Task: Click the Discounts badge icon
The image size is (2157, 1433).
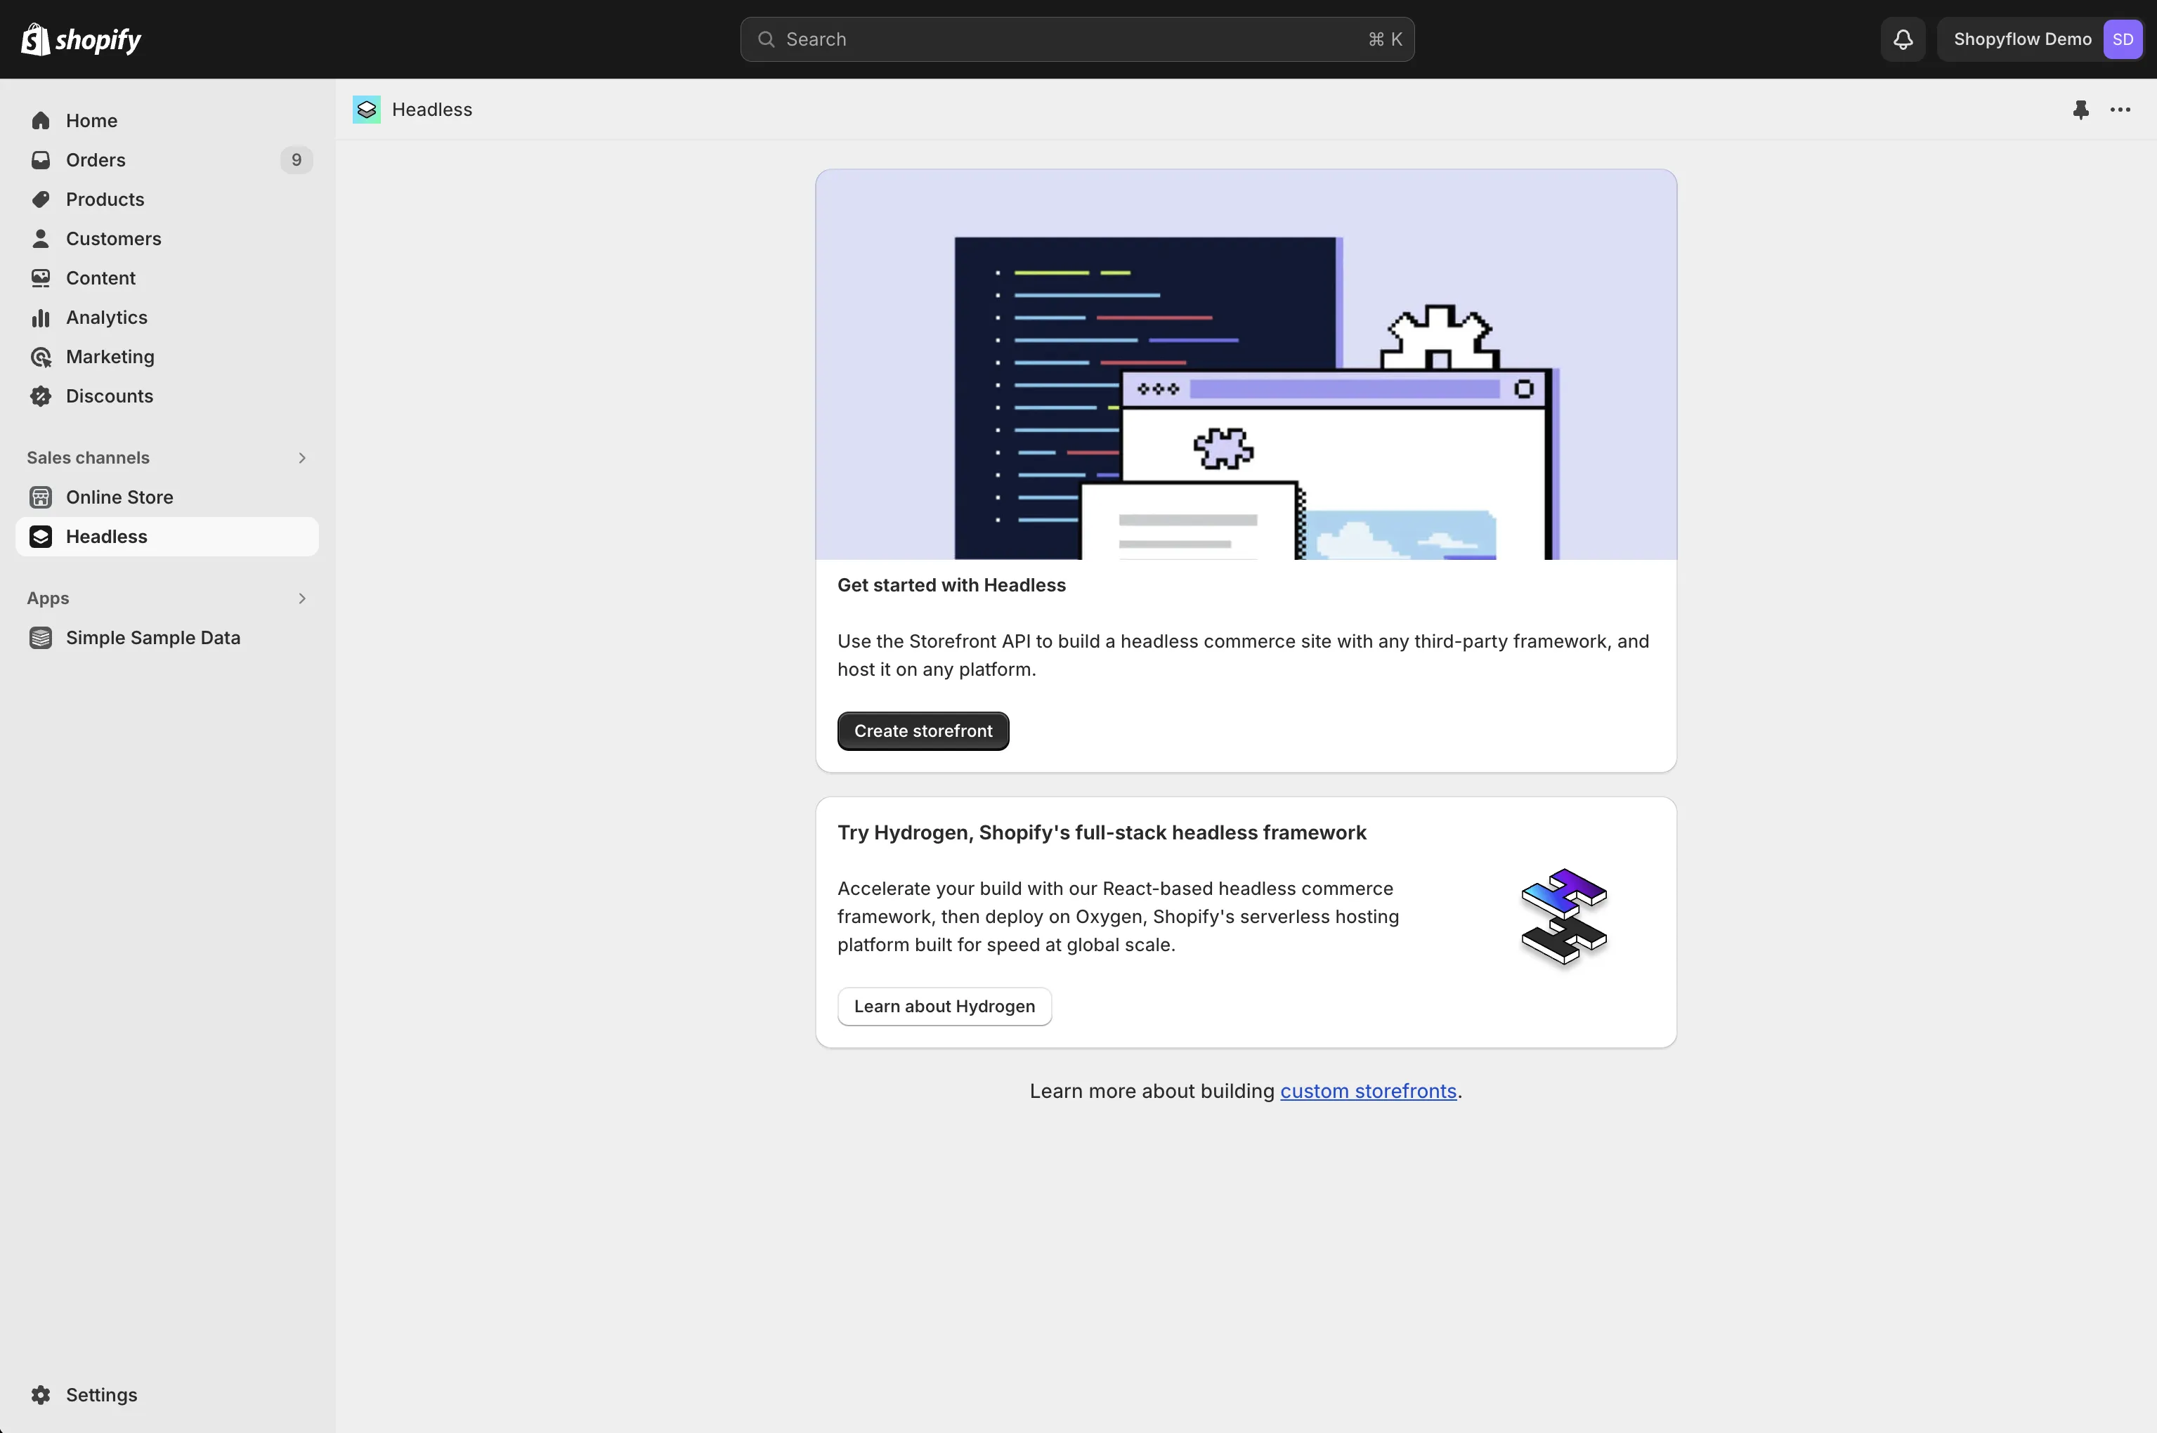Action: click(40, 395)
